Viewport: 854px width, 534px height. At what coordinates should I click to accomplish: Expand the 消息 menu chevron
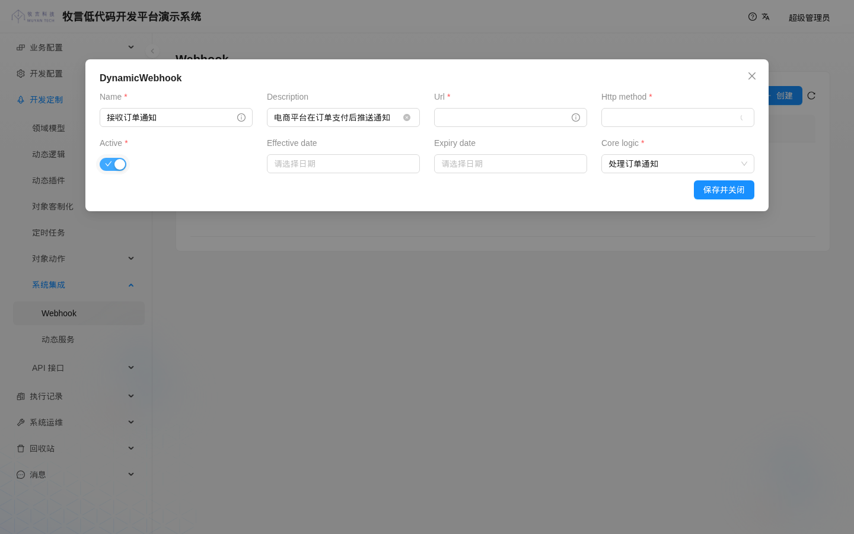131,475
